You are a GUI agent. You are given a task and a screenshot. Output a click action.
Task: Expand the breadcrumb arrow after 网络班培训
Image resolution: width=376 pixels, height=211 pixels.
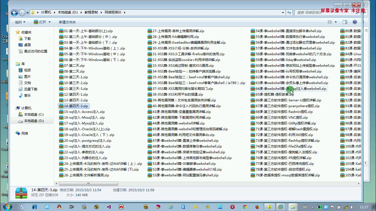(x=125, y=12)
